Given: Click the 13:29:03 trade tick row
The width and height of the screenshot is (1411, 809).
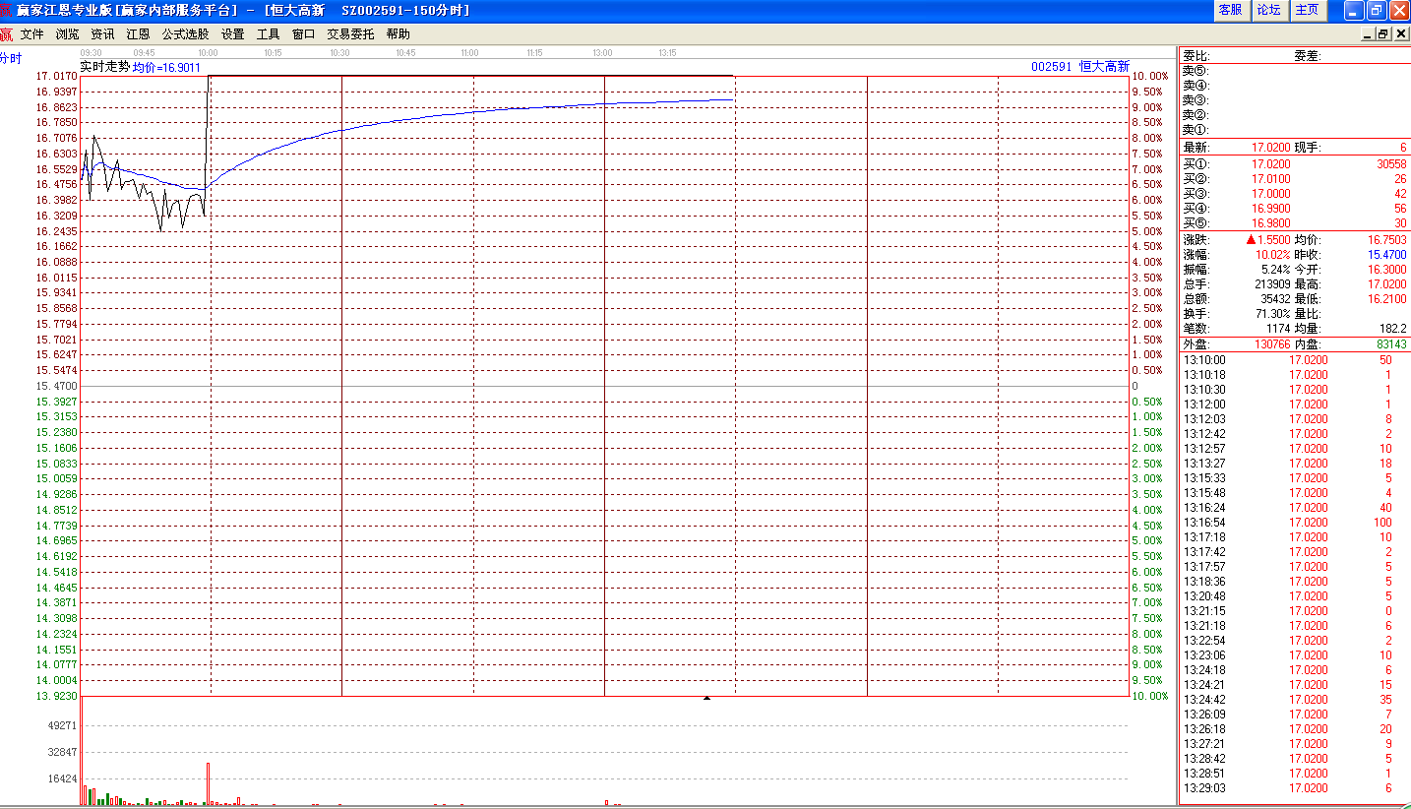Looking at the screenshot, I should pyautogui.click(x=1295, y=788).
